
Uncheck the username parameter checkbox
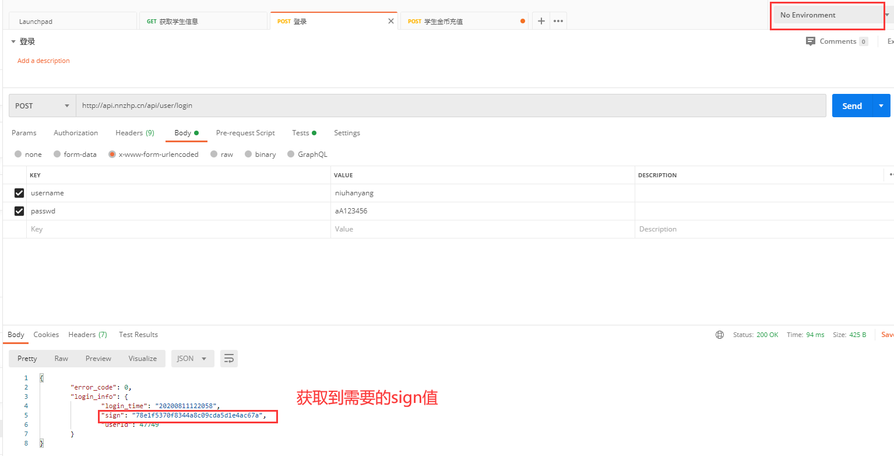19,192
